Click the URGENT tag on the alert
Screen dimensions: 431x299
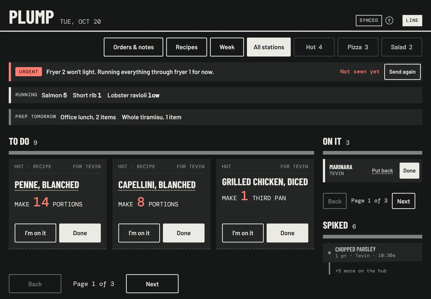coord(28,71)
